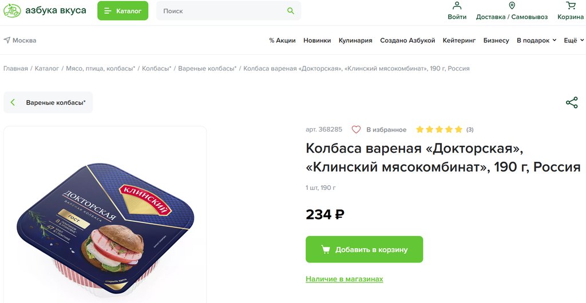The image size is (586, 303).
Task: Go back to Вареные колбасы category
Action: coord(48,102)
